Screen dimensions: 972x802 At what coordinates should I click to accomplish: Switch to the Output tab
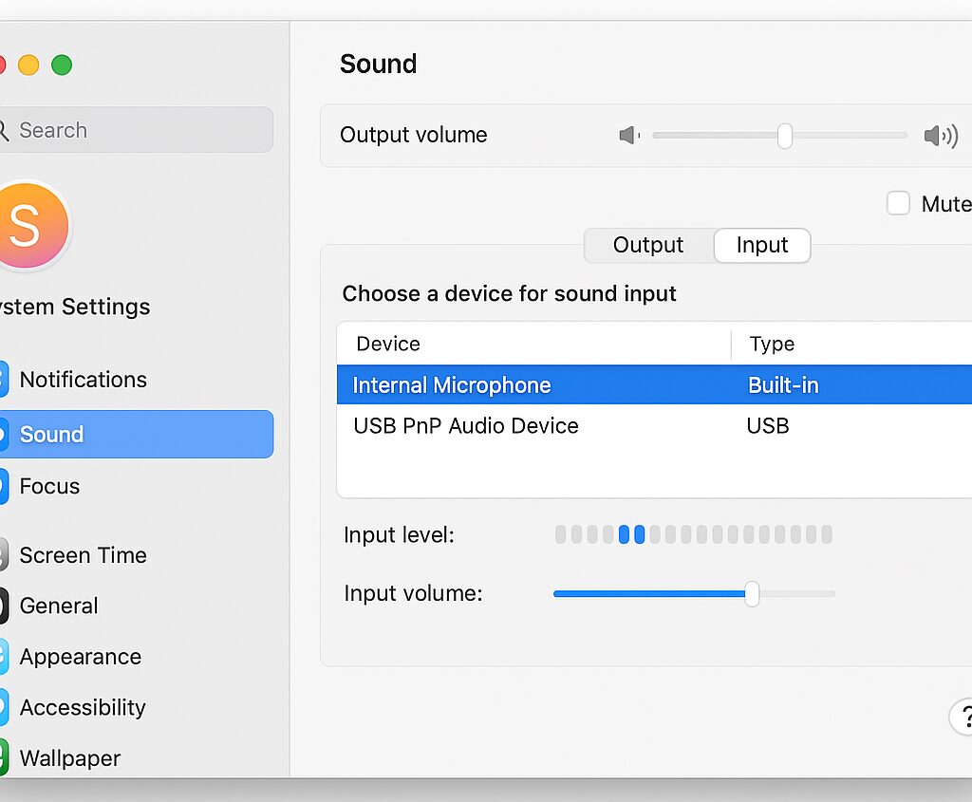648,245
